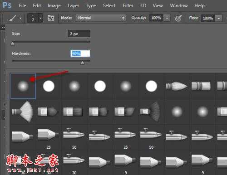The height and width of the screenshot is (175, 227).
Task: Select the first airbrush soft round in second row
Action: click(x=177, y=112)
